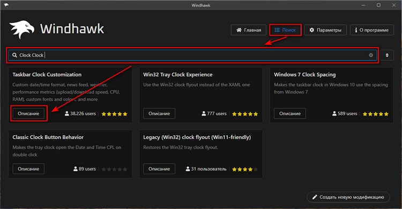This screenshot has width=402, height=209.
Task: Click the Classic Clock Button Behavior title
Action: click(x=48, y=137)
